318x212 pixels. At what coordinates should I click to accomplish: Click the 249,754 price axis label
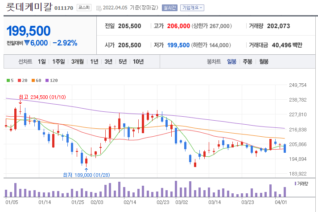click(298, 85)
